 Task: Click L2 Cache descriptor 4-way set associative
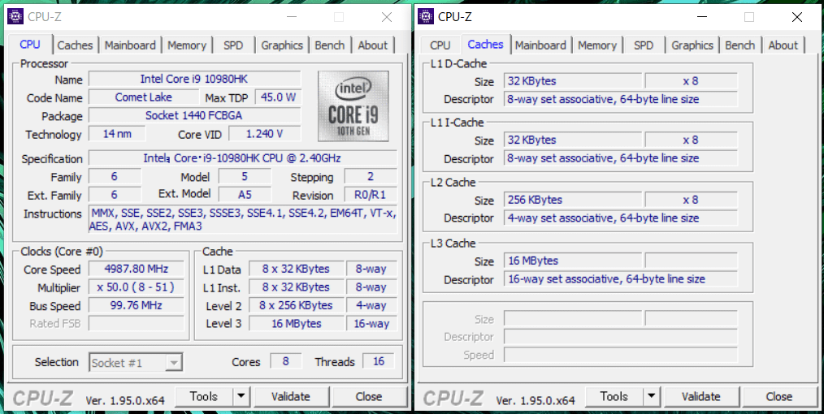[x=621, y=218]
